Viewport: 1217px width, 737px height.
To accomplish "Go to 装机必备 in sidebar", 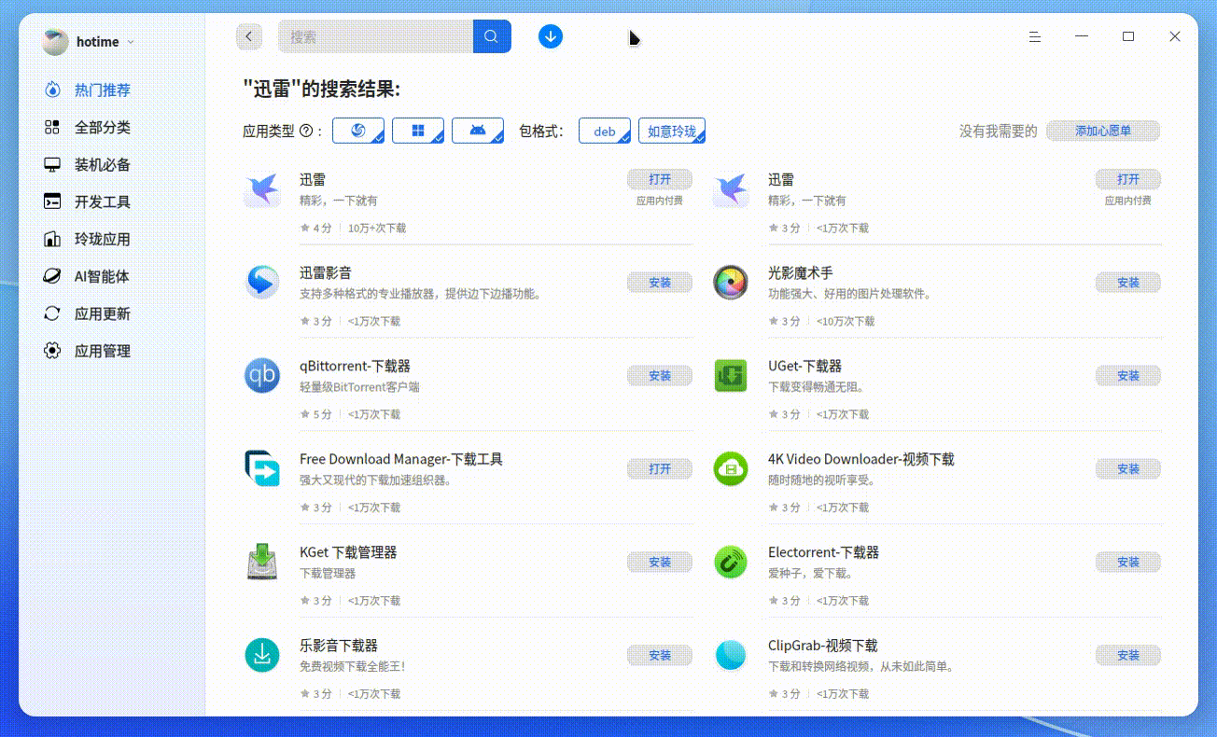I will pos(88,165).
